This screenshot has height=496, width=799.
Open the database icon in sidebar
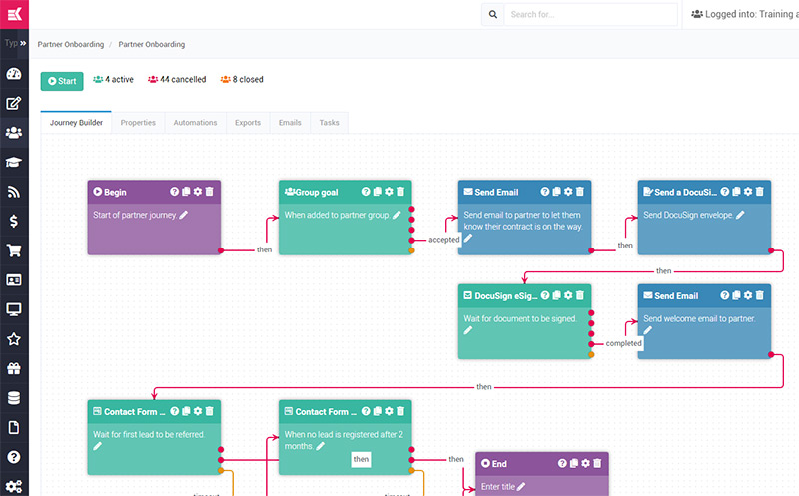[x=14, y=398]
